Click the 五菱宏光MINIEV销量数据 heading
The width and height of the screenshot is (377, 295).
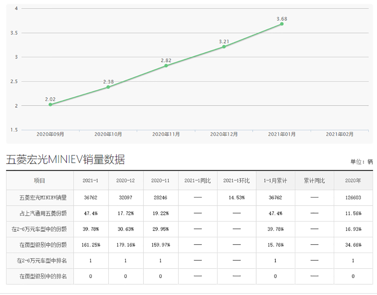click(x=65, y=160)
